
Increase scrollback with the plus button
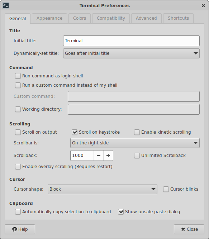tap(108, 156)
